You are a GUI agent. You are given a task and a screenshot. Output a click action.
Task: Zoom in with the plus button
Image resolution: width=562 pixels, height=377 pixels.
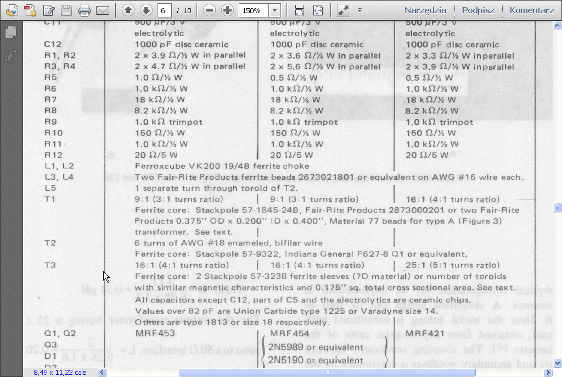coord(227,10)
